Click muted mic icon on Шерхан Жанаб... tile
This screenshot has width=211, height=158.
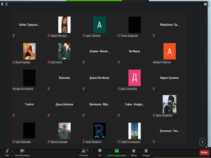(84, 62)
